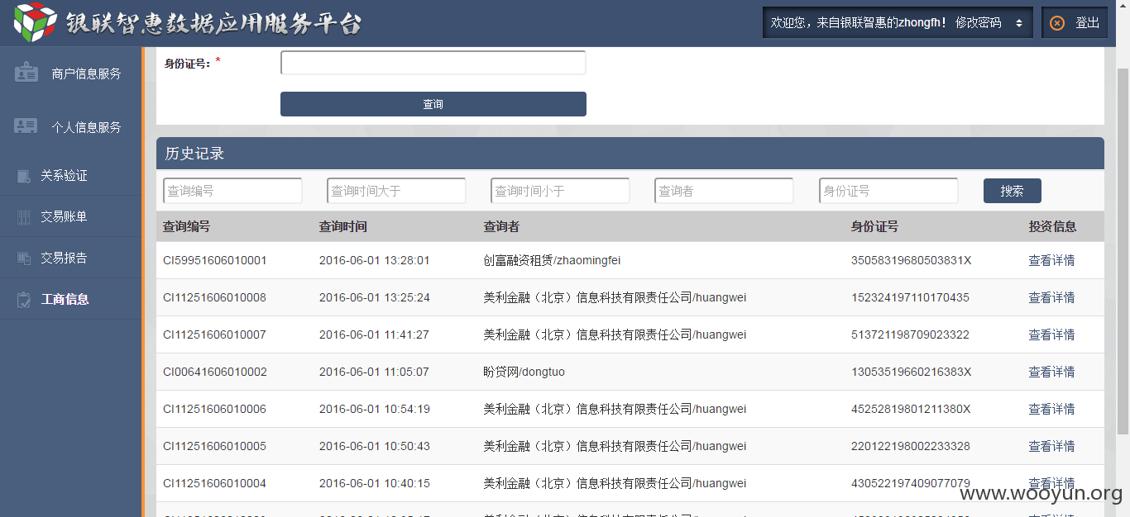The image size is (1130, 517).
Task: Click the 查询 query button
Action: [x=433, y=104]
